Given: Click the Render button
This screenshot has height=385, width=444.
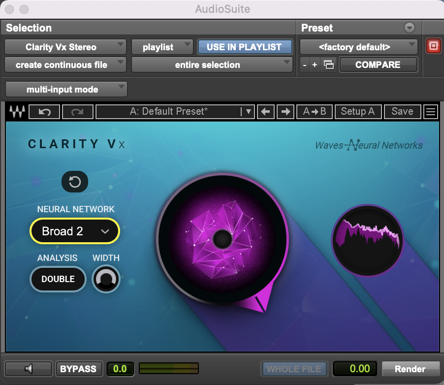Looking at the screenshot, I should pyautogui.click(x=410, y=369).
